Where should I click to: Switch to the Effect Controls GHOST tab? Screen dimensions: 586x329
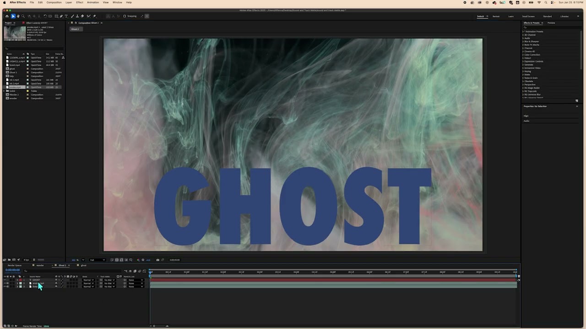tap(37, 23)
